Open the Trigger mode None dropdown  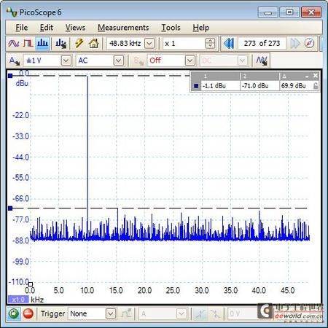[111, 313]
